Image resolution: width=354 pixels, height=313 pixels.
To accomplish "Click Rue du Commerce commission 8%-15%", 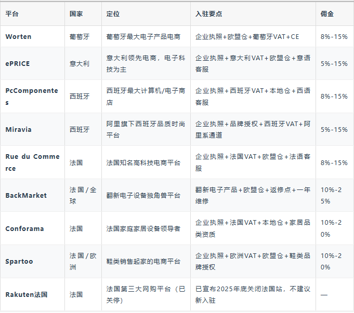I will tap(334, 162).
